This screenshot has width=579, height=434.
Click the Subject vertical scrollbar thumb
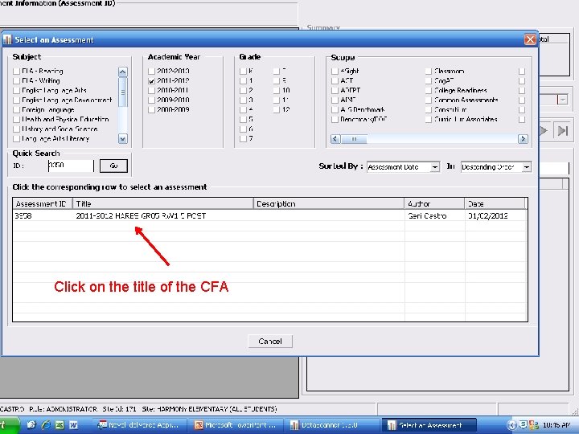(122, 92)
